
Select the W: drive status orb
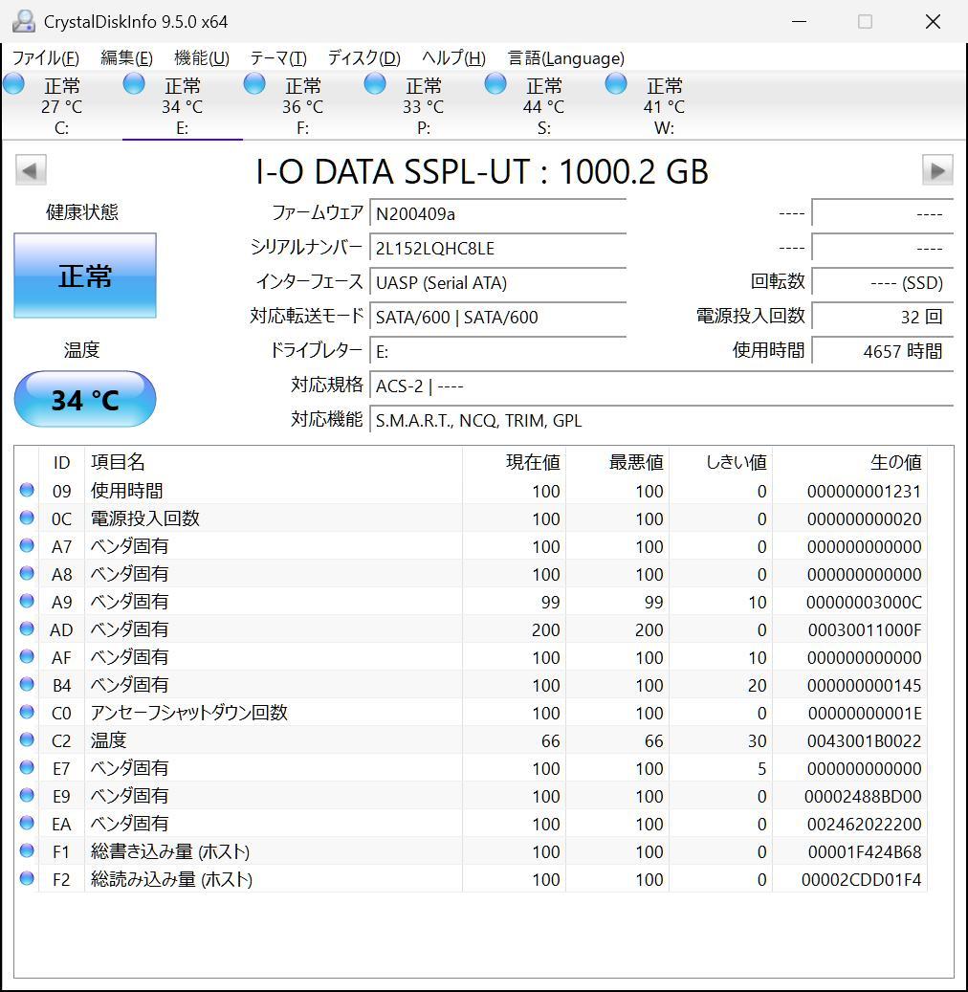(x=616, y=83)
